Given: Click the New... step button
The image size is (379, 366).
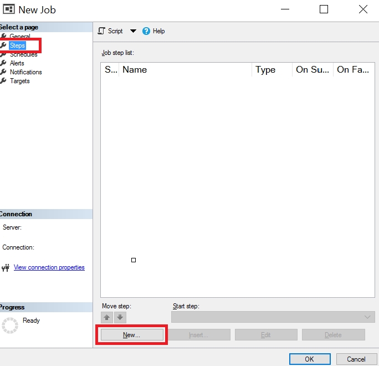Looking at the screenshot, I should click(x=132, y=335).
